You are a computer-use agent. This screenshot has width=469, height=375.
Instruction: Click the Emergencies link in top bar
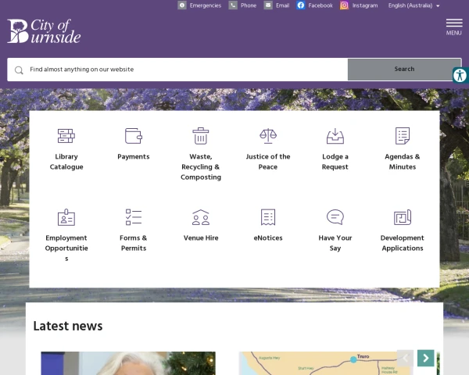point(199,5)
